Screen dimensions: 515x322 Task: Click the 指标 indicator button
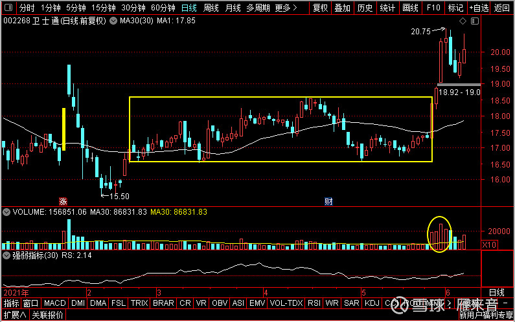click(11, 303)
